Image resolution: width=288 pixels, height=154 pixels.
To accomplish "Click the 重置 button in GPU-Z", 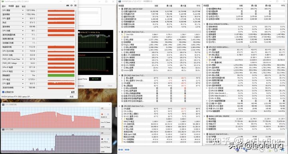I will coord(73,92).
